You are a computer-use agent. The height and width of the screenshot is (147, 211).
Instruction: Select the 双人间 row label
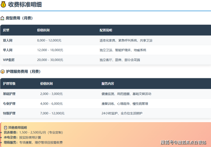pyautogui.click(x=8, y=40)
